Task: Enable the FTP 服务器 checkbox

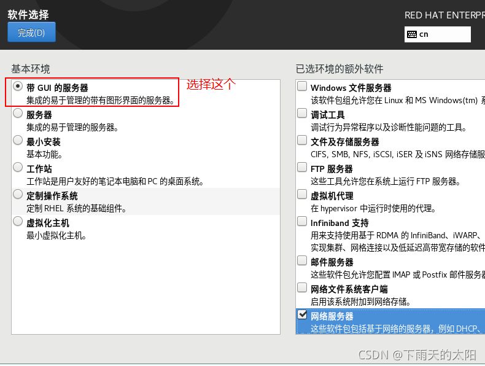Action: pyautogui.click(x=302, y=167)
